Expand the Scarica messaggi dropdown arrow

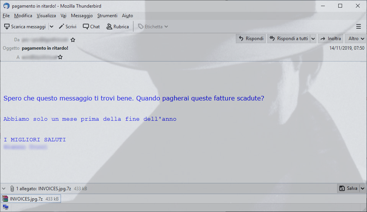(x=51, y=27)
